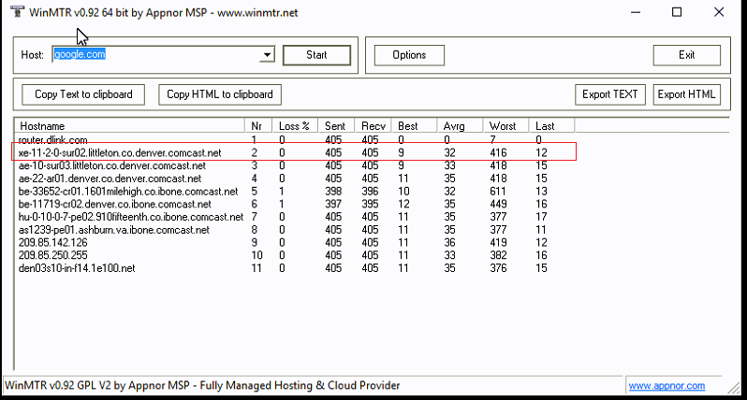Click the Worst column header
The height and width of the screenshot is (400, 747).
click(505, 126)
